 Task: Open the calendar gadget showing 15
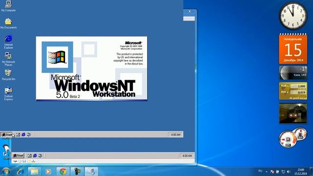point(293,48)
